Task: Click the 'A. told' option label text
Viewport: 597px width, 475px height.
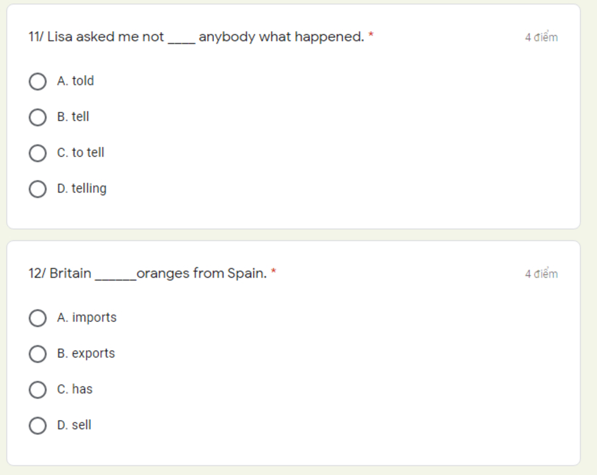Action: [x=75, y=81]
